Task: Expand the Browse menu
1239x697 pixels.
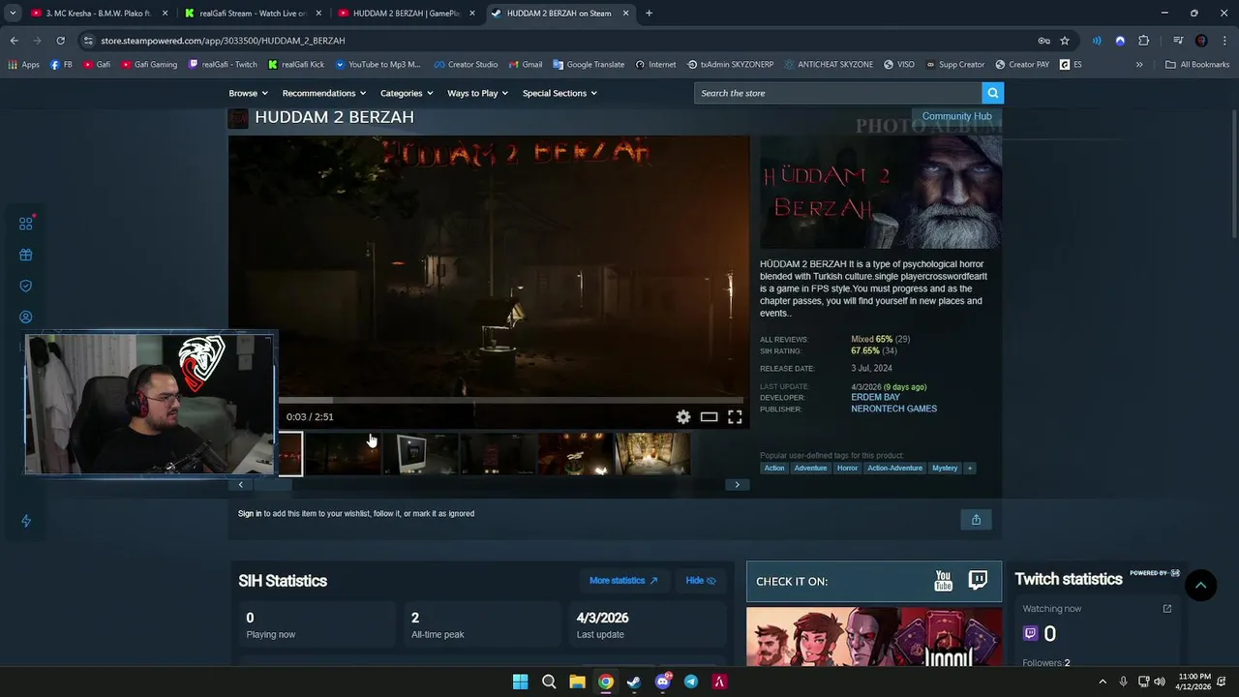Action: (x=248, y=93)
